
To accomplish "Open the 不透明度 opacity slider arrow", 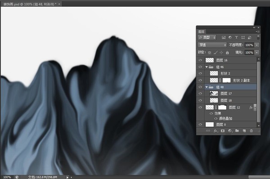I will click(x=257, y=45).
